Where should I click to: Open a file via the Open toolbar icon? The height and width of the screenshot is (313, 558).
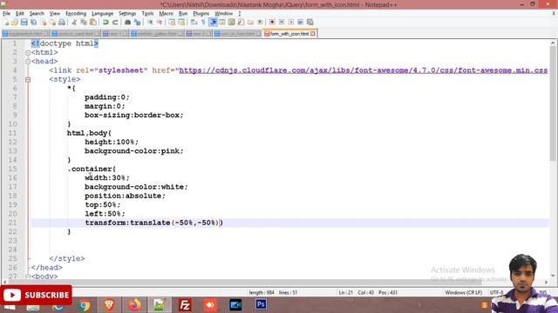(15, 23)
